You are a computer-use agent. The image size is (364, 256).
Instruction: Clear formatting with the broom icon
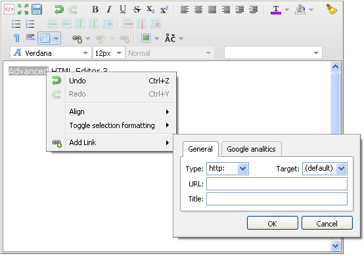click(x=332, y=9)
